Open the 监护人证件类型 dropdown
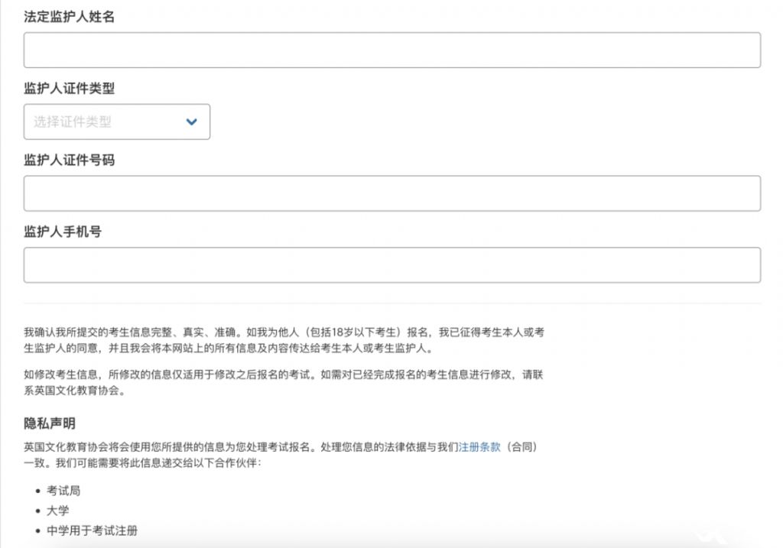This screenshot has width=783, height=548. (116, 122)
